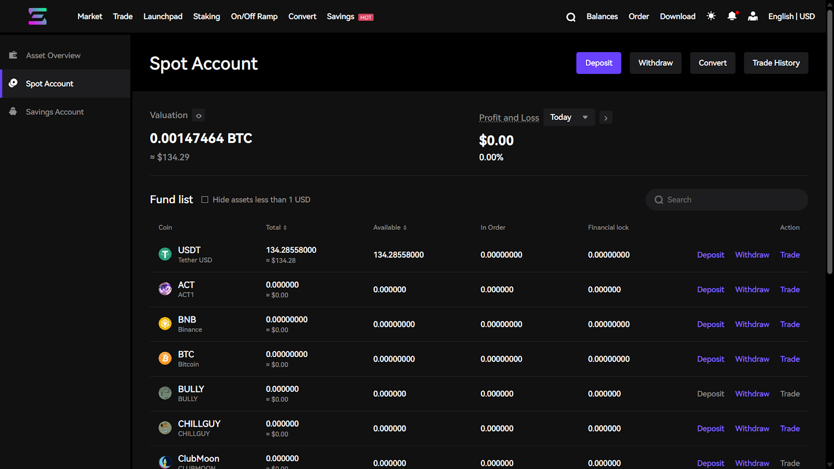Click the USDT Tether coin icon

(x=165, y=254)
